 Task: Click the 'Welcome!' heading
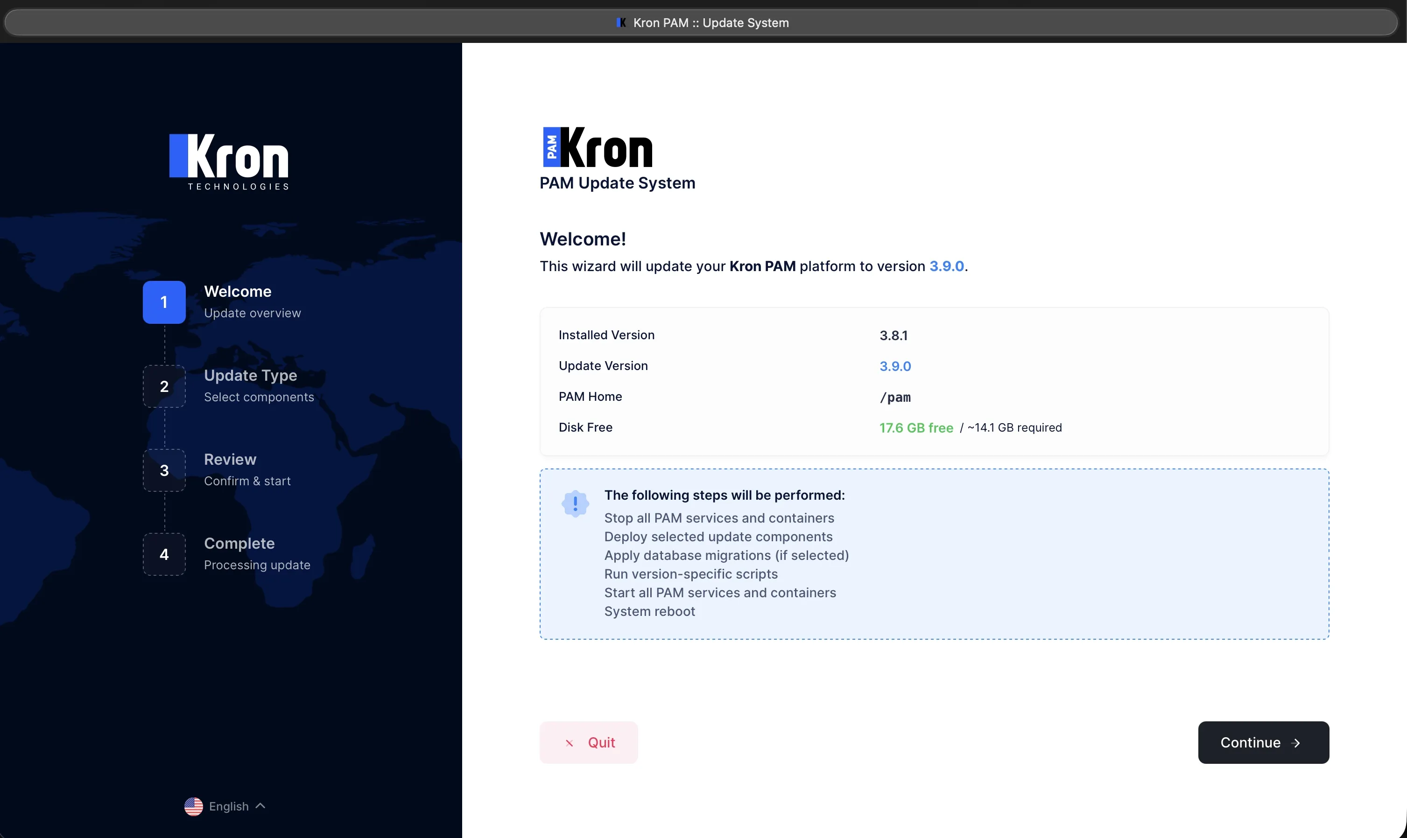[583, 239]
